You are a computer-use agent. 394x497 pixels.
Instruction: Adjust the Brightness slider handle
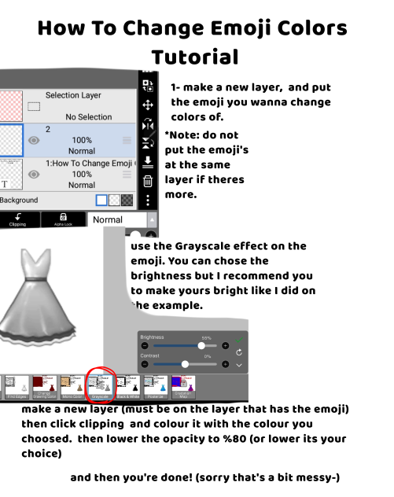point(201,345)
